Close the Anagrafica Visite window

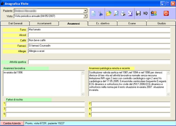(x=173, y=3)
